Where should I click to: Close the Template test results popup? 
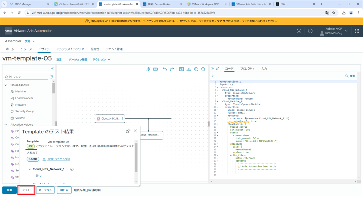pyautogui.click(x=135, y=131)
